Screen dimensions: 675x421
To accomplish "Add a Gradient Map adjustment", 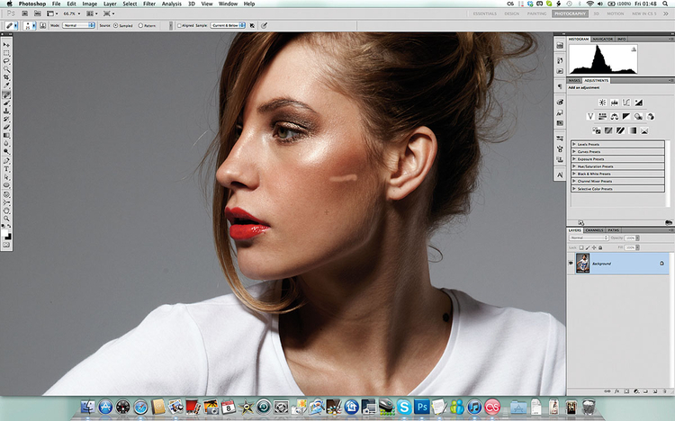I will point(633,130).
